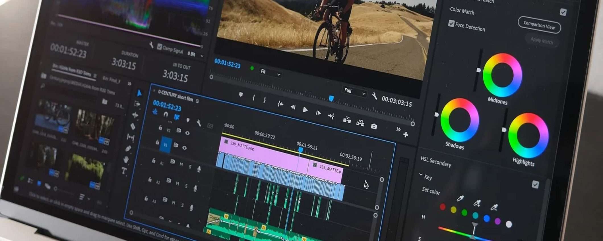Toggle the HSL Secondary section checkbox
Viewport: 603px width, 241px height.
click(x=535, y=185)
